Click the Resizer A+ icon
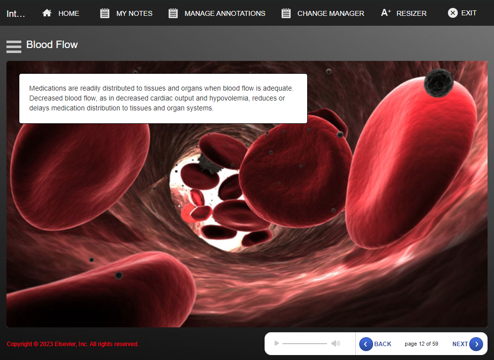This screenshot has height=360, width=494. pos(386,13)
